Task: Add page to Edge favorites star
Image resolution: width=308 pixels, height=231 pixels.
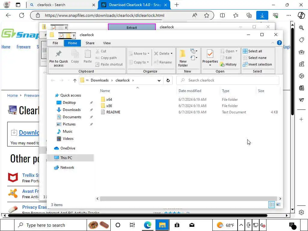Action: click(206, 15)
